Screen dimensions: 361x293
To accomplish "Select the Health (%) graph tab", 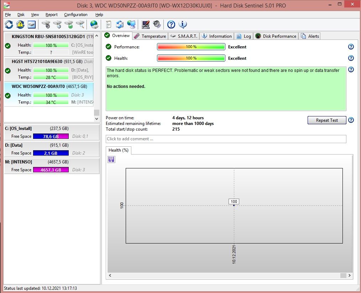I will click(x=119, y=150).
